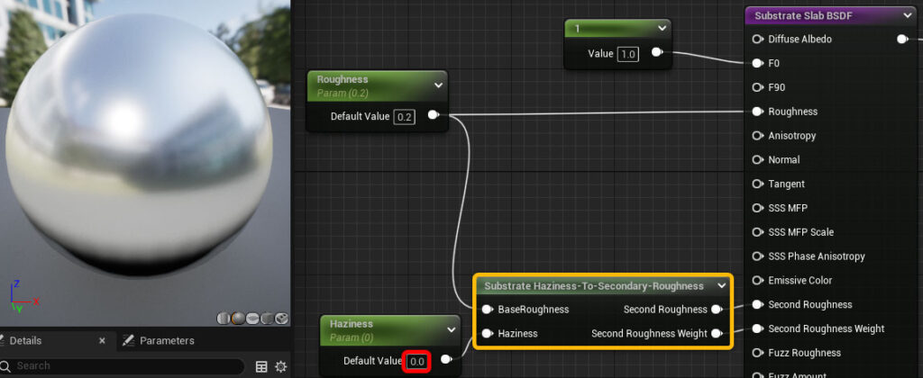This screenshot has height=378, width=923.
Task: Collapse the Haziness-To-Secondary-Roughness node chevron
Action: pyautogui.click(x=722, y=285)
